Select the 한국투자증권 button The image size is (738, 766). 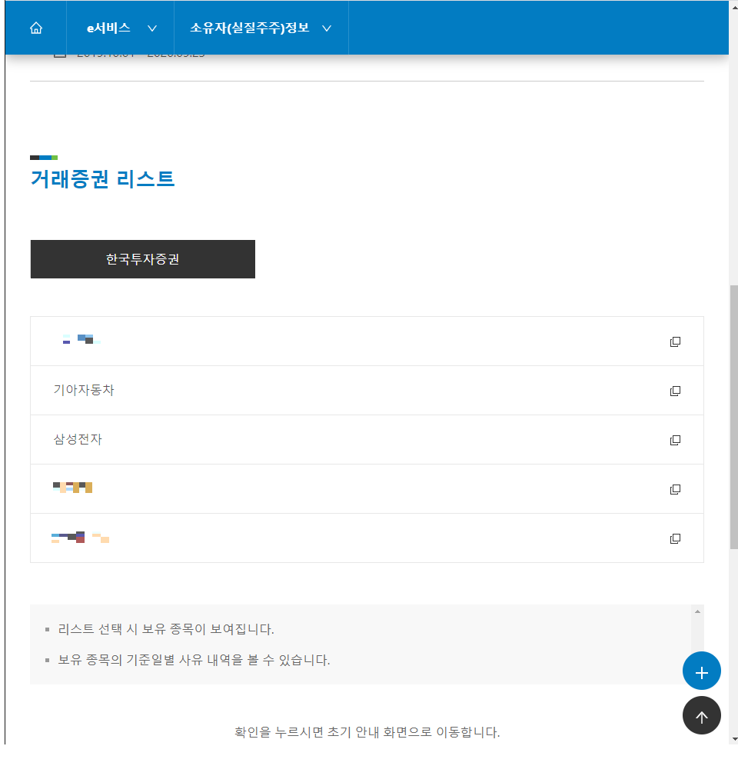point(143,259)
